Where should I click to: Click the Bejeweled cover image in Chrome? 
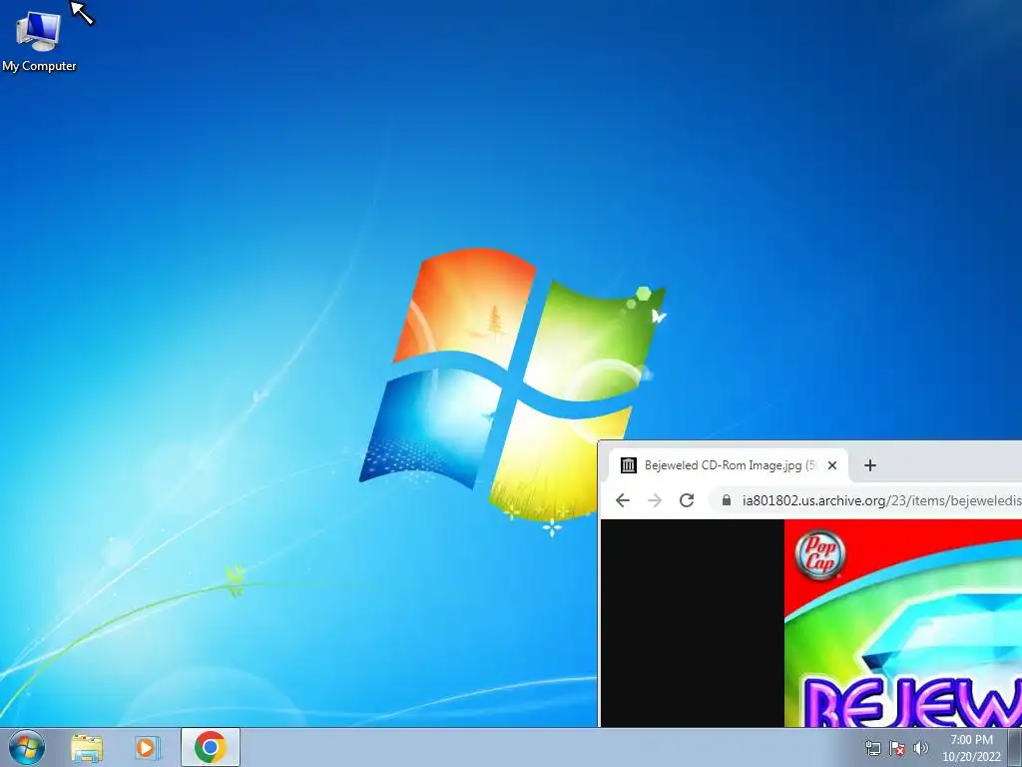click(902, 623)
